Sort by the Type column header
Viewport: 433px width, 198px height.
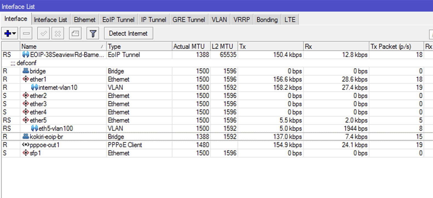pos(139,46)
